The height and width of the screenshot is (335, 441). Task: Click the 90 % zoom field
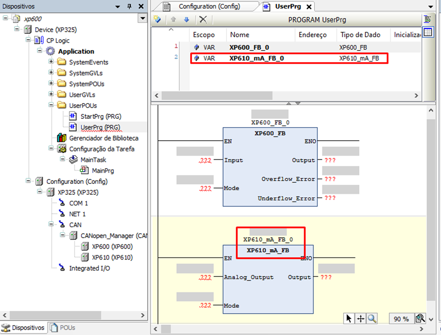point(401,319)
